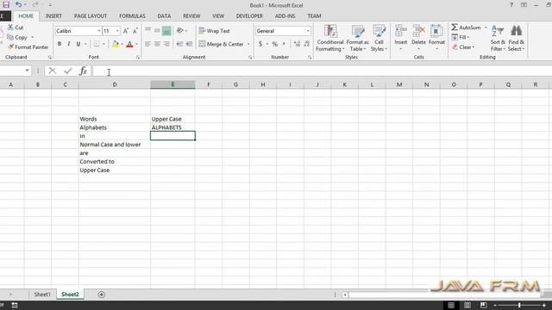Open Cell Styles gallery

379,38
